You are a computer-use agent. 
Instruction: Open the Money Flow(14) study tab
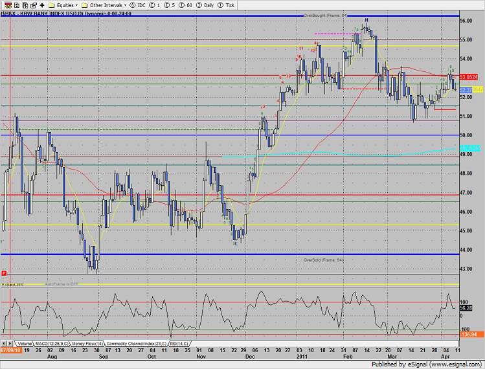point(87,344)
